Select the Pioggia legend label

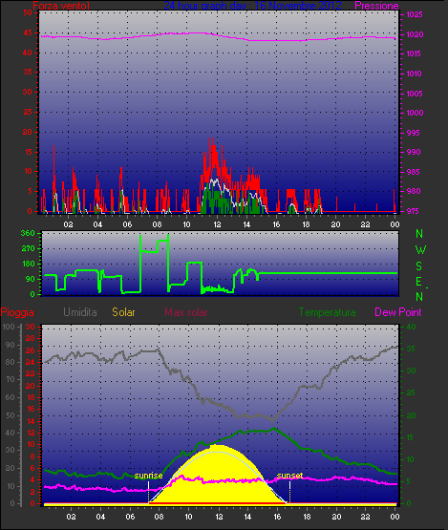click(x=17, y=312)
